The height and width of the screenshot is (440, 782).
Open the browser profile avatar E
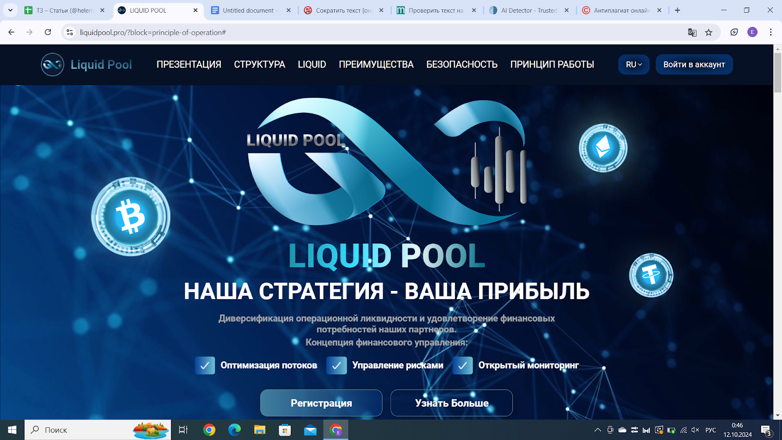752,32
